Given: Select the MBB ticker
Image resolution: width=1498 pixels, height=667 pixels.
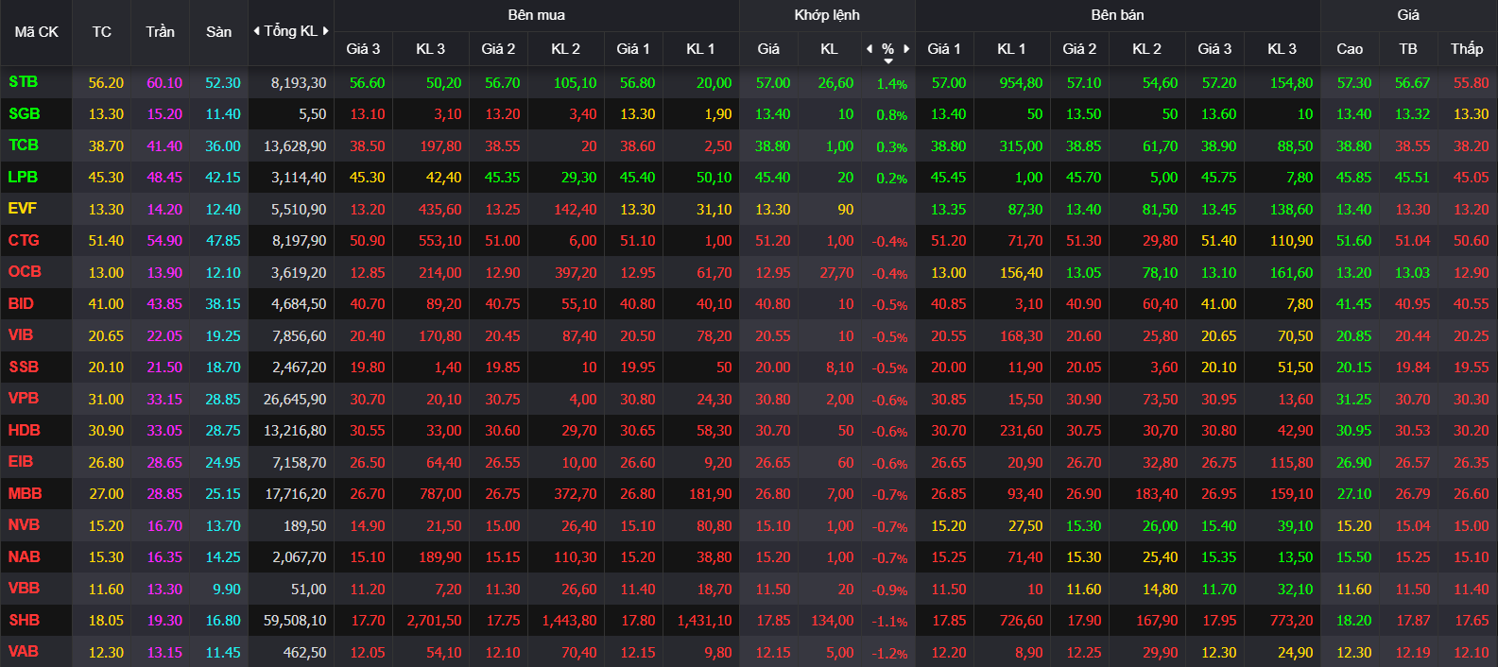Looking at the screenshot, I should click(x=26, y=493).
